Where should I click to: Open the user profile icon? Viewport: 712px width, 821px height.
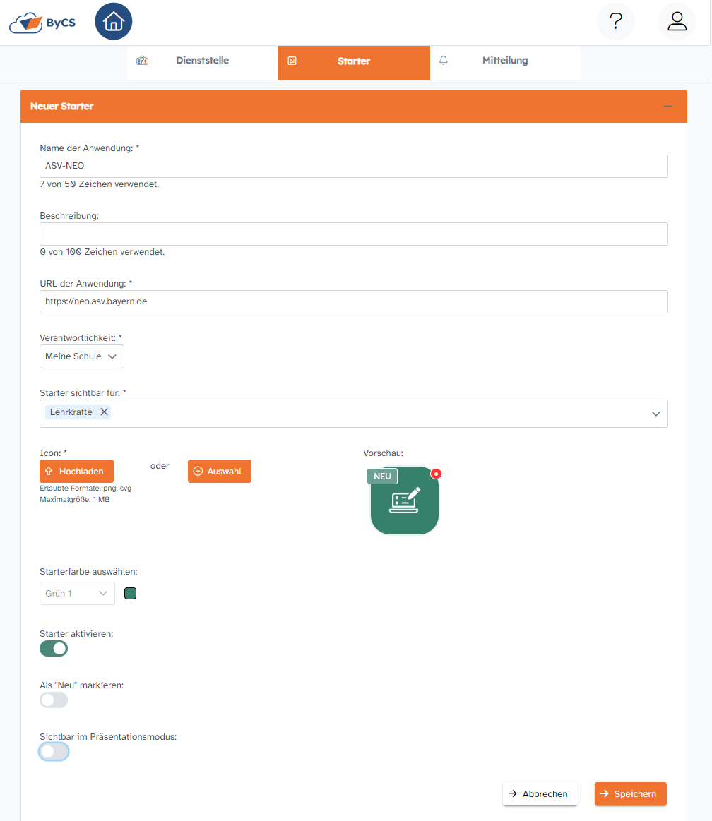(677, 22)
